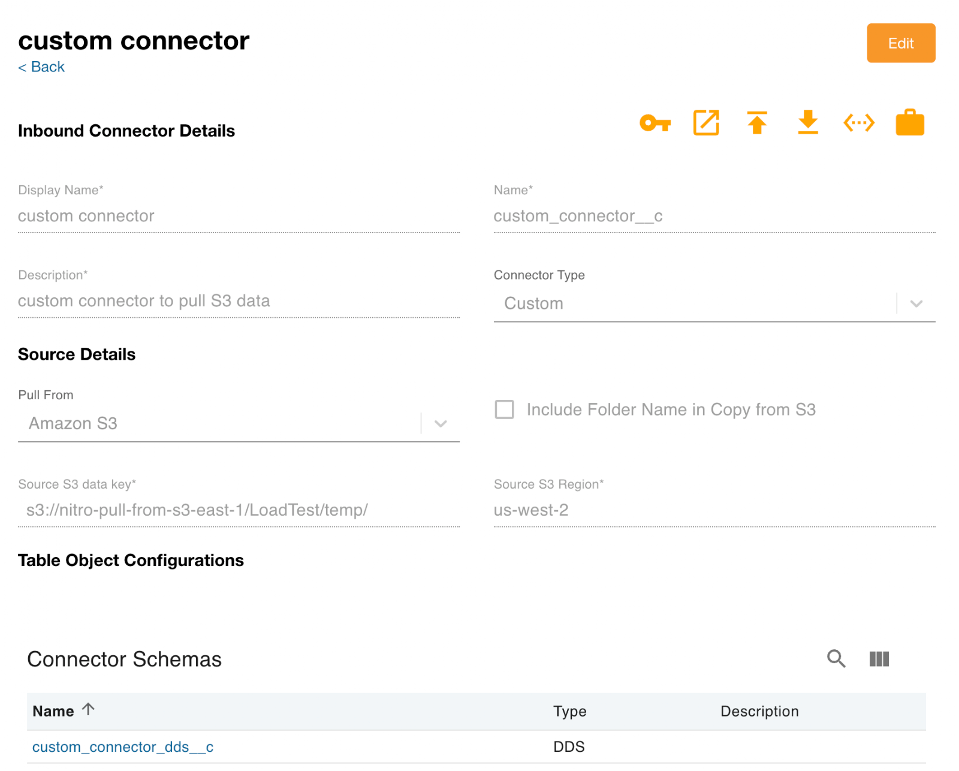
Task: Click the download arrow icon
Action: click(808, 122)
